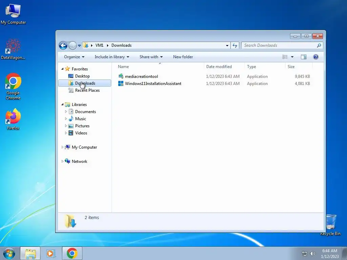Select Downloads under Favorites
Screen dimensions: 347x260
tap(85, 83)
